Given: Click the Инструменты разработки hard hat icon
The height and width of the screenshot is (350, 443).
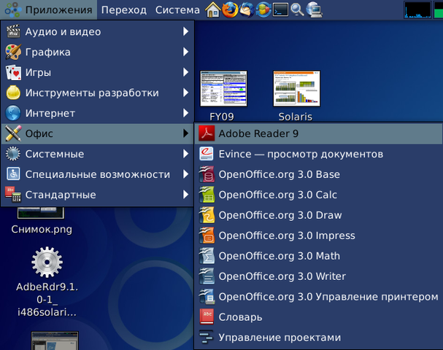Looking at the screenshot, I should click(13, 93).
